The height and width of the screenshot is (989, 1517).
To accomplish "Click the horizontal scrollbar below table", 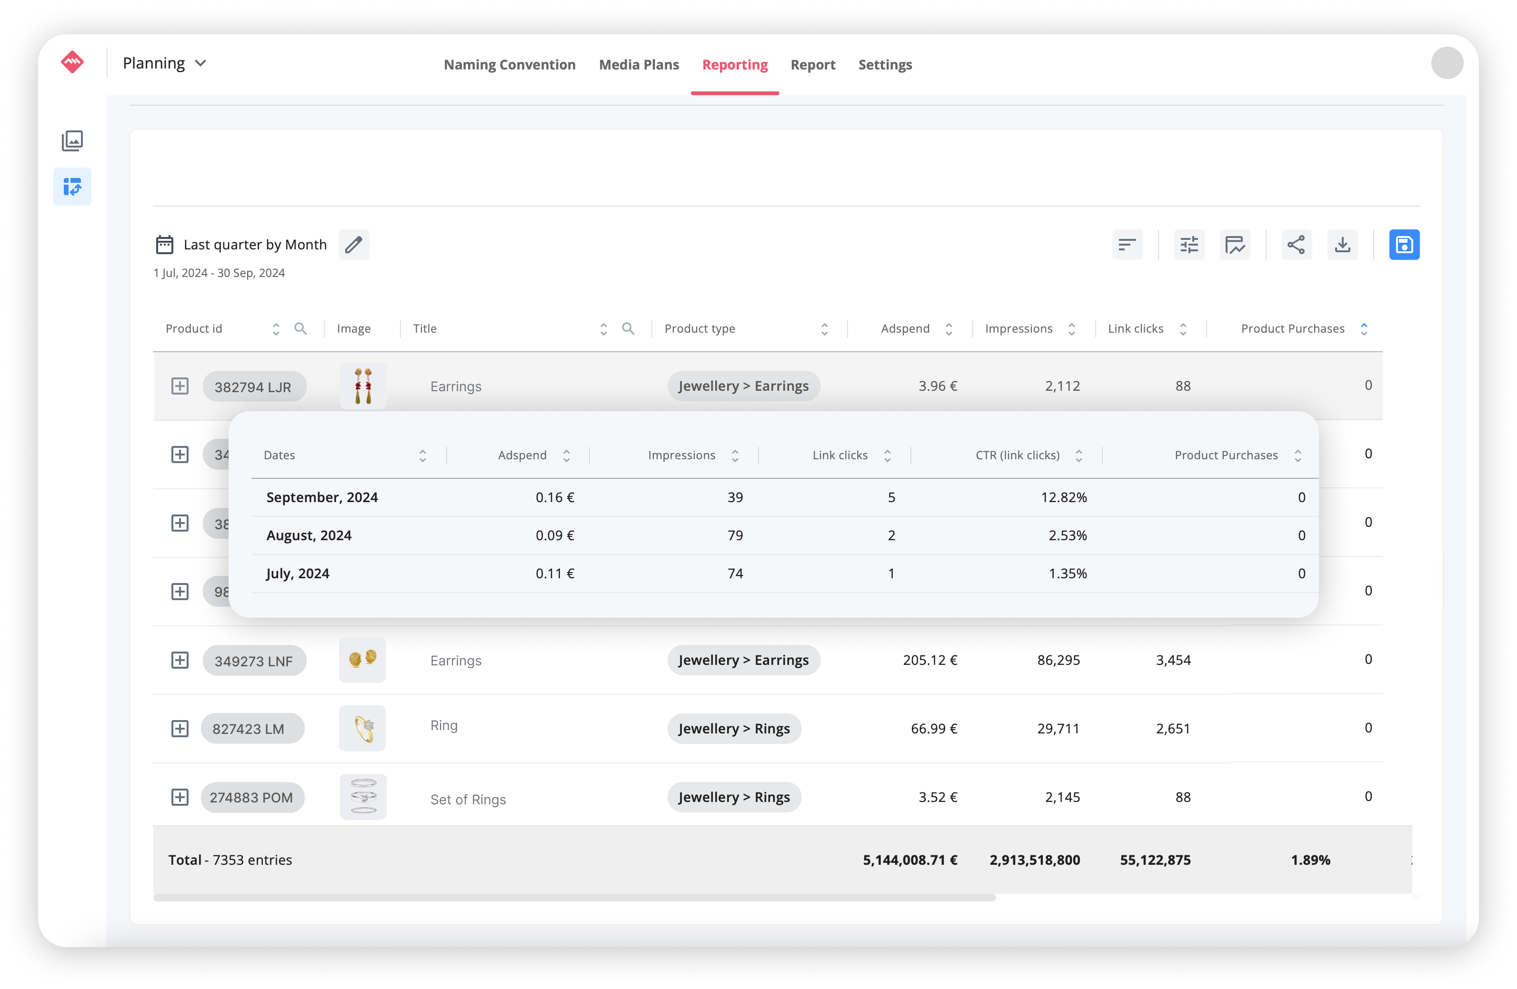I will pos(574,897).
